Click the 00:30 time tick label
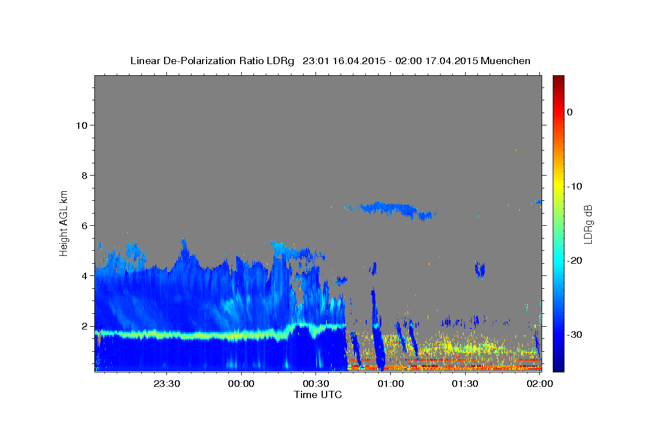 pyautogui.click(x=316, y=384)
